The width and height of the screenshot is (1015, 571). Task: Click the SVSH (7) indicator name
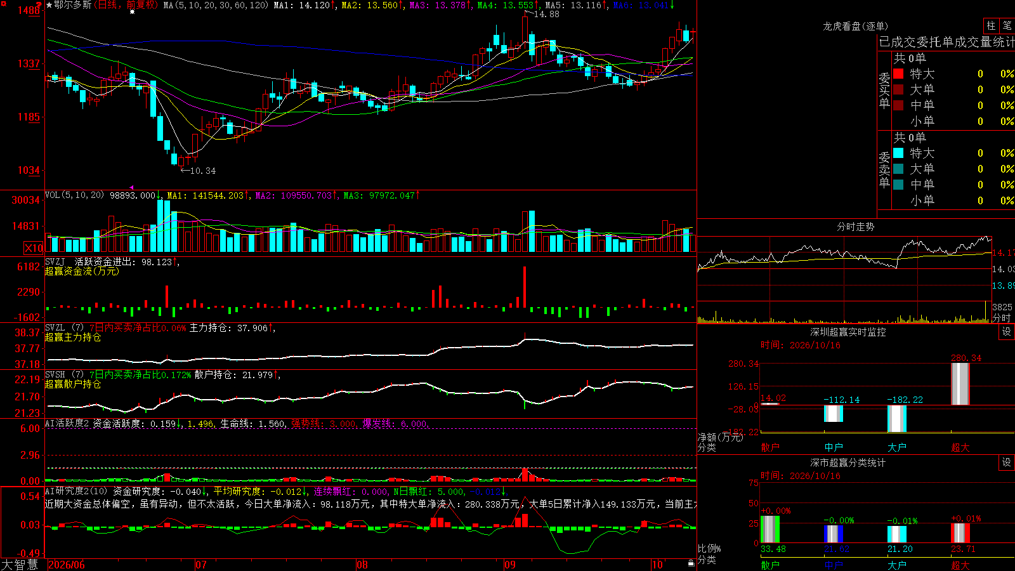point(64,375)
